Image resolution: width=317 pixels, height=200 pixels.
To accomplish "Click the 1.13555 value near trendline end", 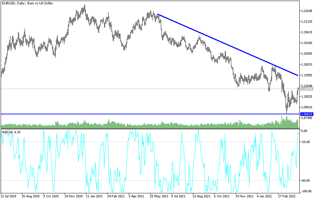I will pyautogui.click(x=307, y=76).
